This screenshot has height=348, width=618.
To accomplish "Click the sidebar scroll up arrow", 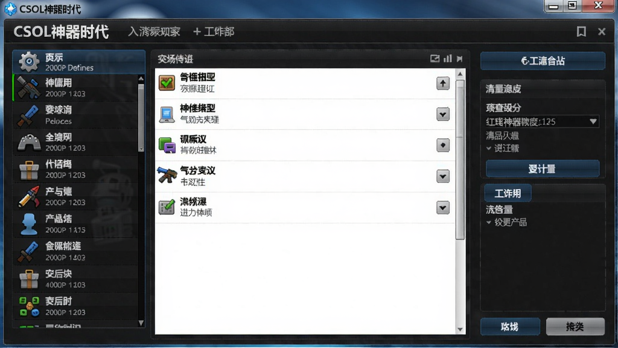I will [141, 79].
